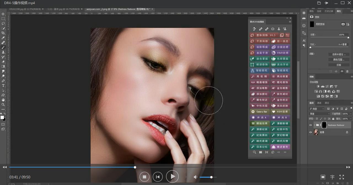Viewport: 353px width, 185px height.
Task: Toggle mask visibility eye in Properties panel
Action: (342, 71)
